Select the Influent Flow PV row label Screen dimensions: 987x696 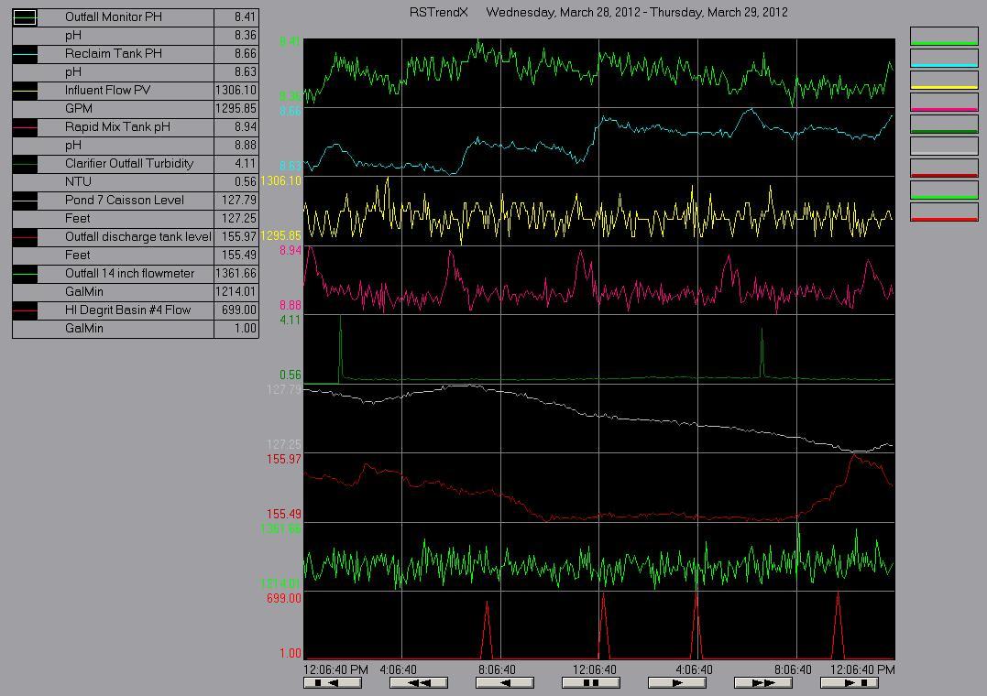point(107,90)
